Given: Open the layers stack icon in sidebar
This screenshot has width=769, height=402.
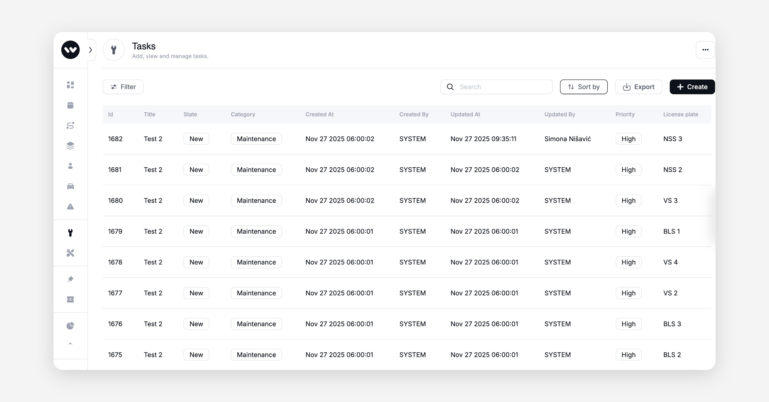Looking at the screenshot, I should [x=70, y=146].
